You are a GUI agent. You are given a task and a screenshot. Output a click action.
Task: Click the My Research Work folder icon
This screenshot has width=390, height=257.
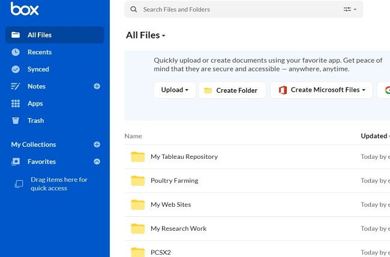(138, 228)
